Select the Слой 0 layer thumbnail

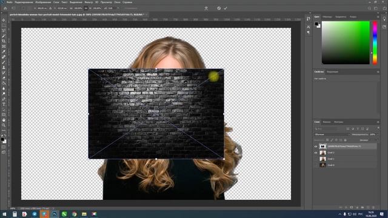323,165
